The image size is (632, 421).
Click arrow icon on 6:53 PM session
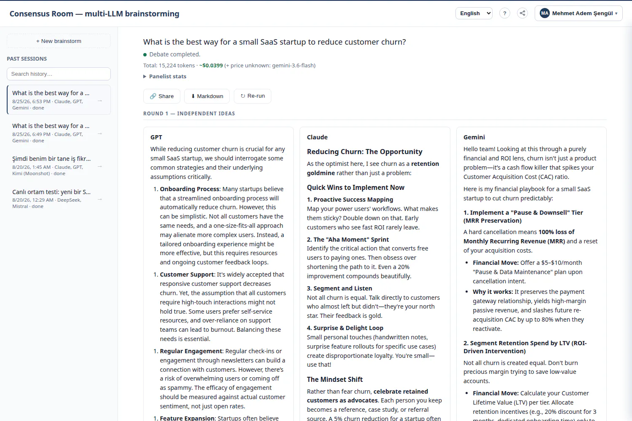[100, 101]
